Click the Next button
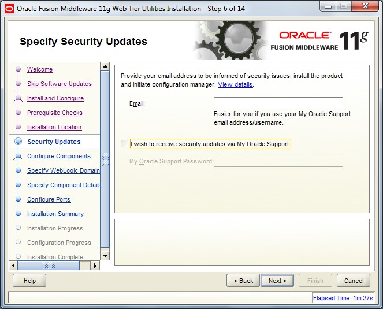 point(277,281)
